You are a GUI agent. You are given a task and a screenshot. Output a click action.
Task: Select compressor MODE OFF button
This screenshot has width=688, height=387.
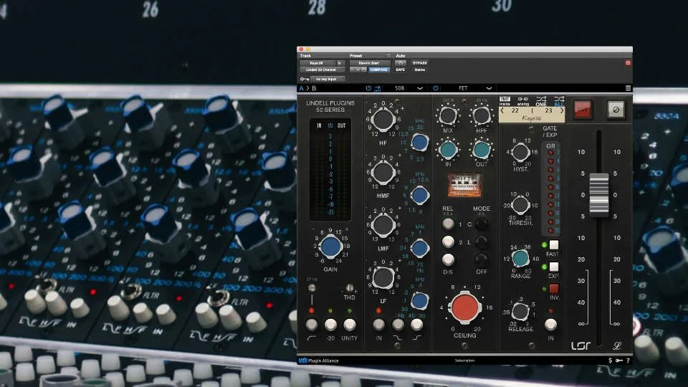click(x=482, y=259)
